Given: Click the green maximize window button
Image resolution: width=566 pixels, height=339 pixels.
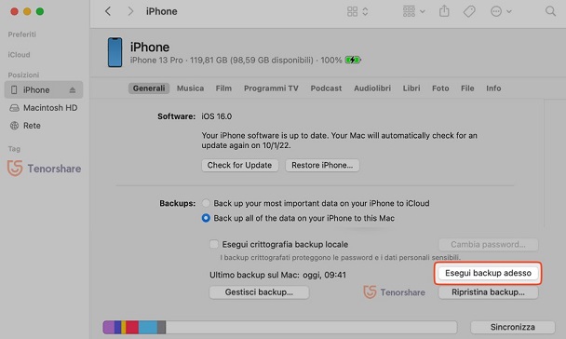Looking at the screenshot, I should click(x=40, y=11).
